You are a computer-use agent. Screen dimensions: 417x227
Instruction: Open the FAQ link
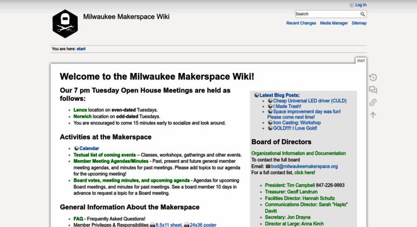(78, 219)
